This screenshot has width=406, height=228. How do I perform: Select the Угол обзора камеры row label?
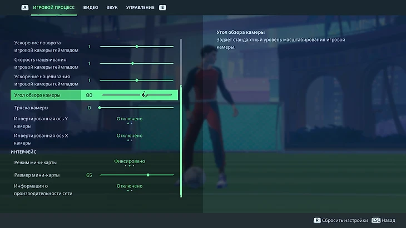(x=37, y=95)
